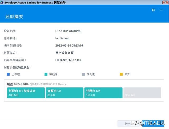169x129 pixels.
Task: Click the 还原模式 label
Action: coord(11,53)
